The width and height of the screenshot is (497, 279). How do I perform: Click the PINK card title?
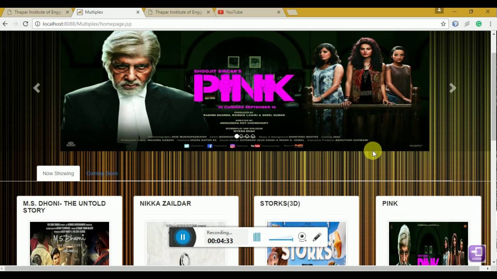[x=390, y=203]
